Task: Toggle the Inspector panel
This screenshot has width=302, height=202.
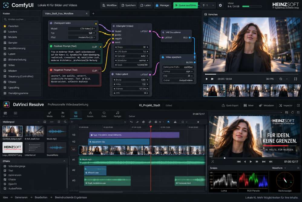Action: pos(286,106)
